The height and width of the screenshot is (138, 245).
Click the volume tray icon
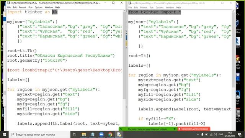pyautogui.click(x=215, y=135)
